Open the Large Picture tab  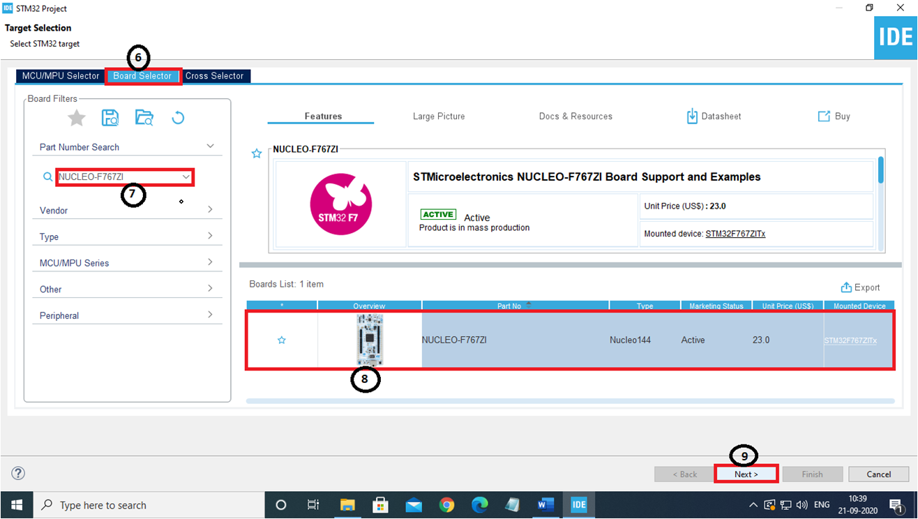point(439,116)
